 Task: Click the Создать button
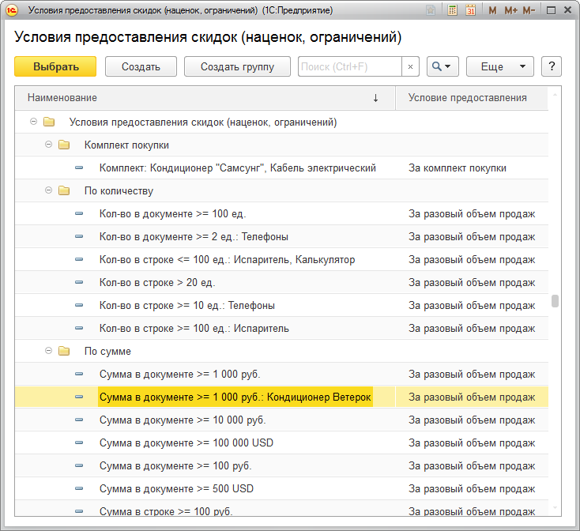[x=141, y=67]
